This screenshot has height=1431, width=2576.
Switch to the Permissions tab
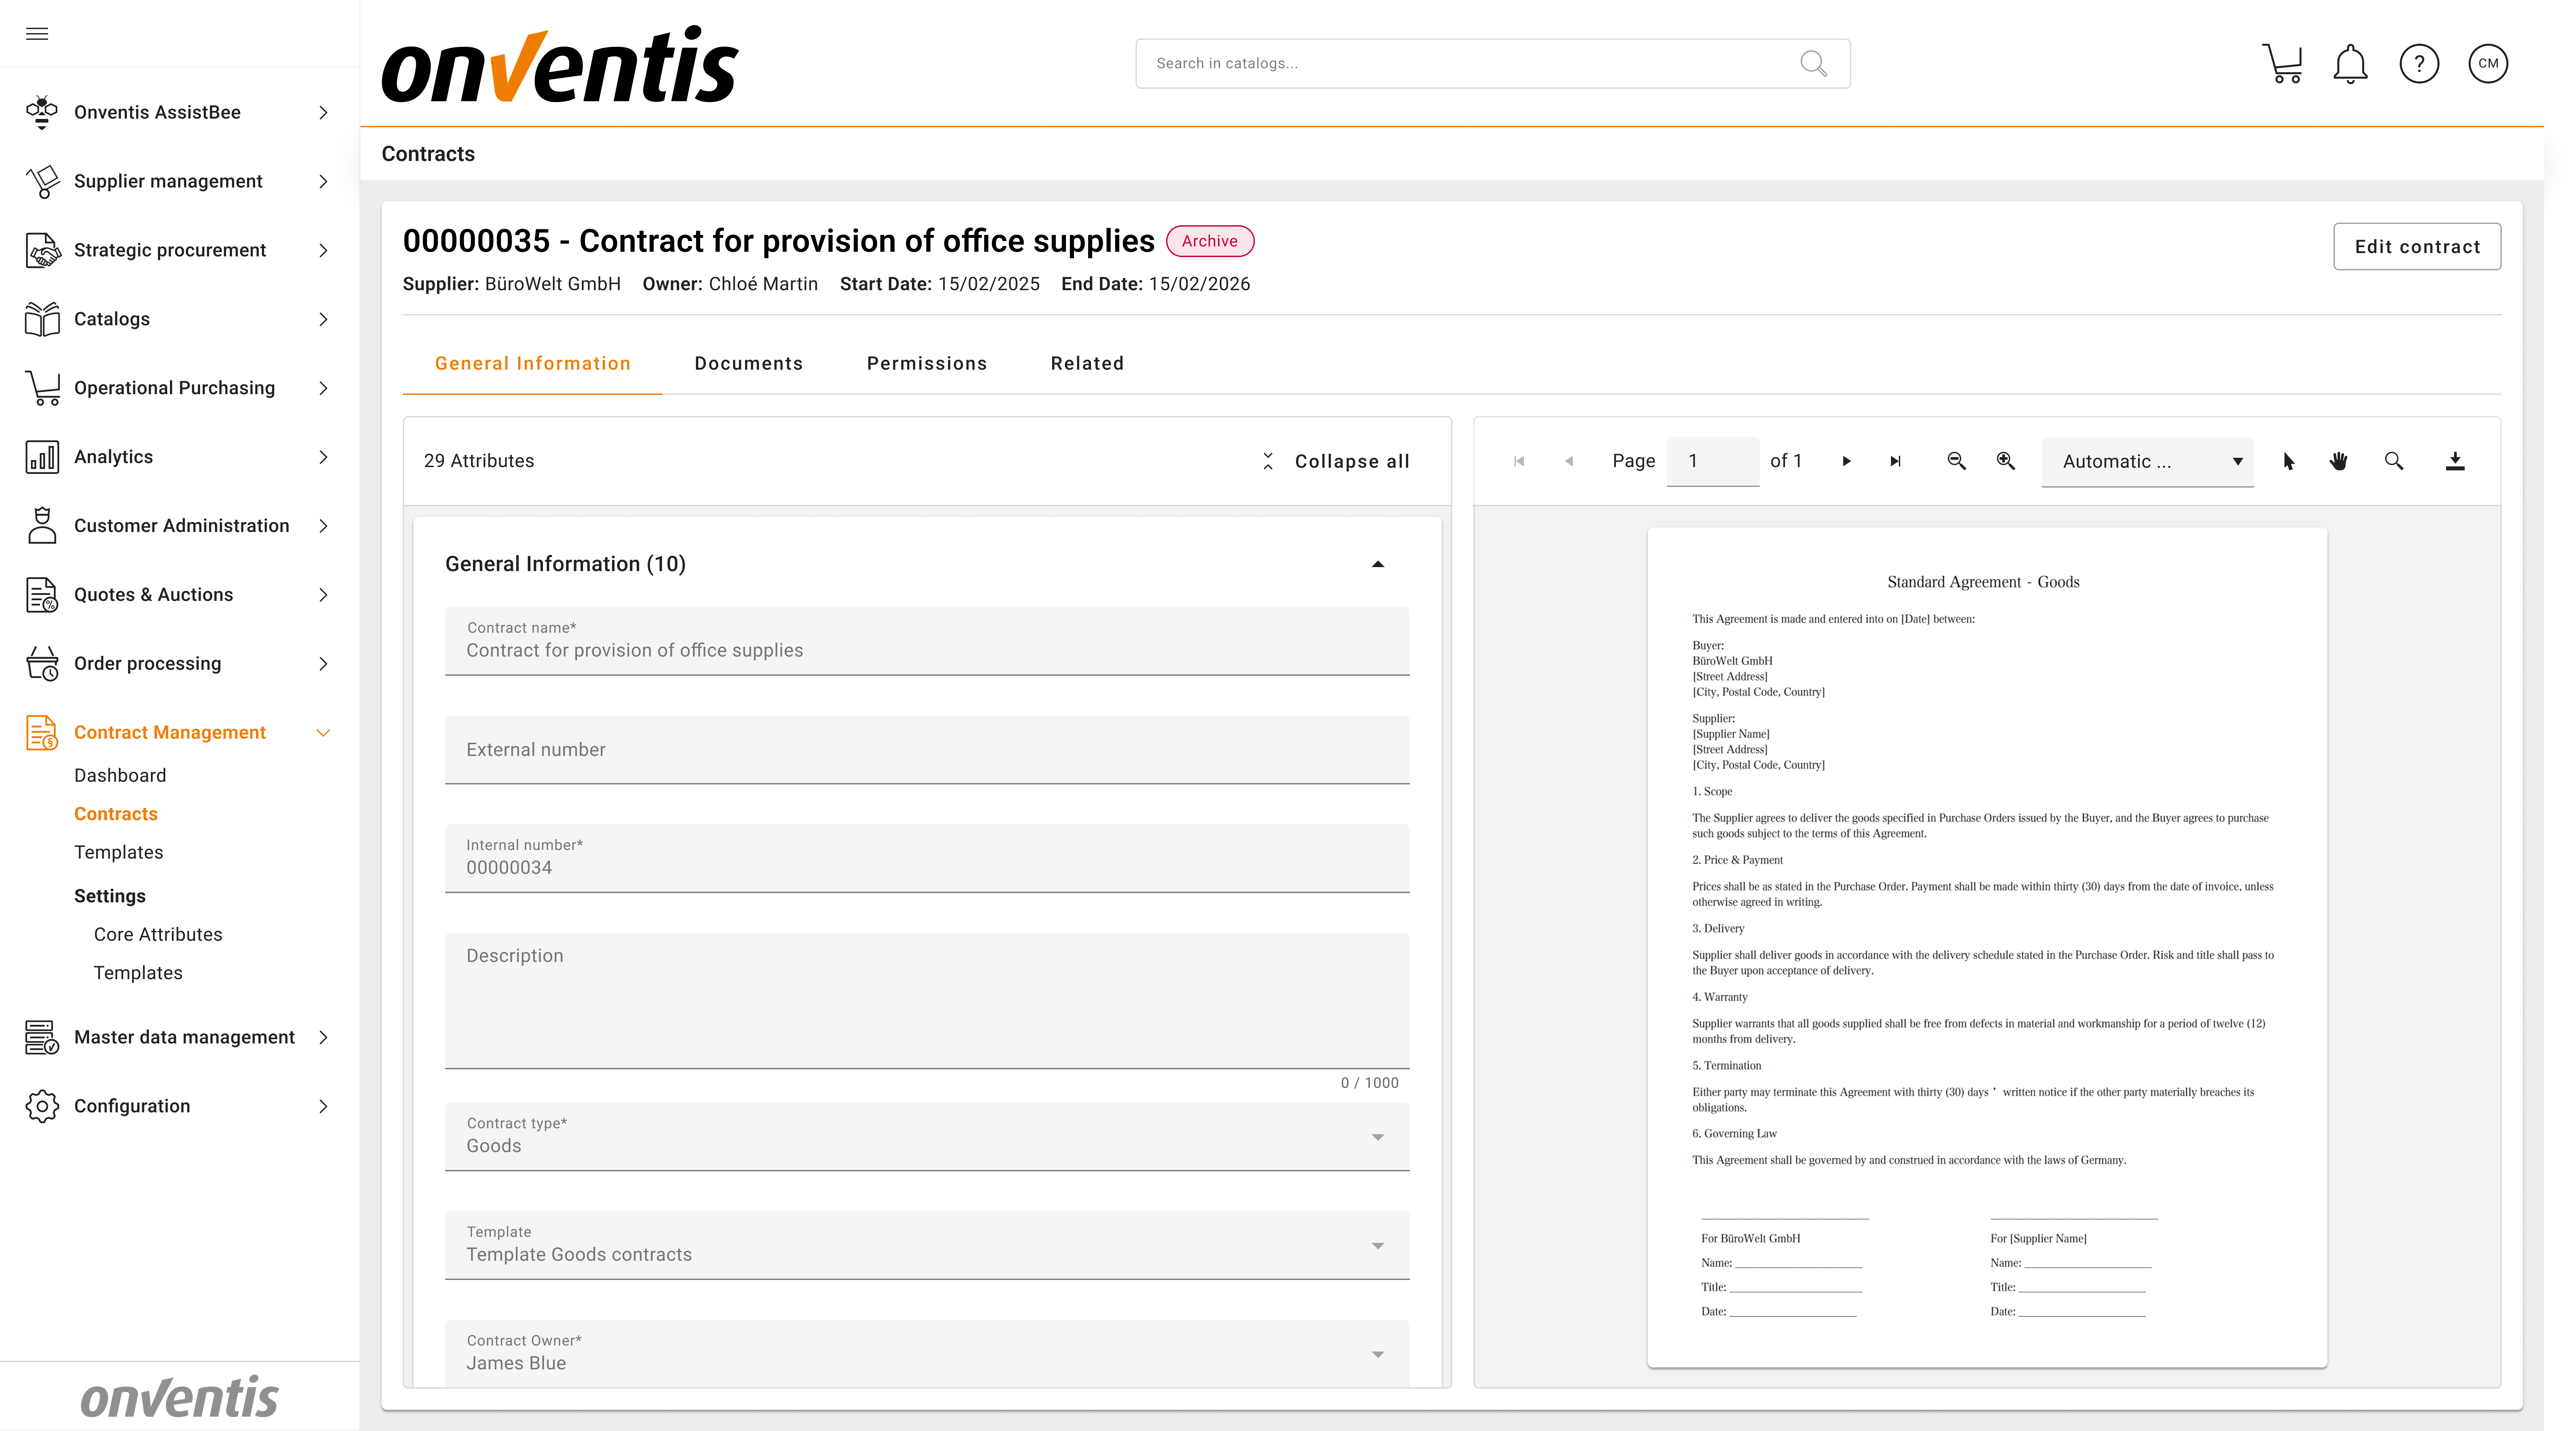pyautogui.click(x=926, y=363)
